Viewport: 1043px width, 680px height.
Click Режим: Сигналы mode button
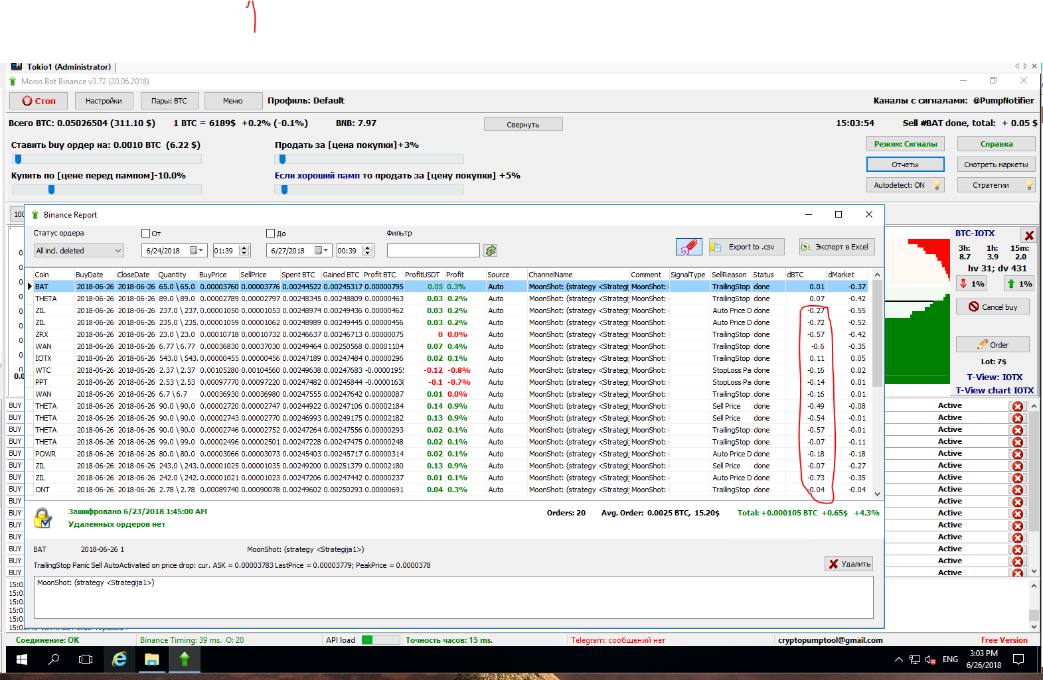(905, 144)
